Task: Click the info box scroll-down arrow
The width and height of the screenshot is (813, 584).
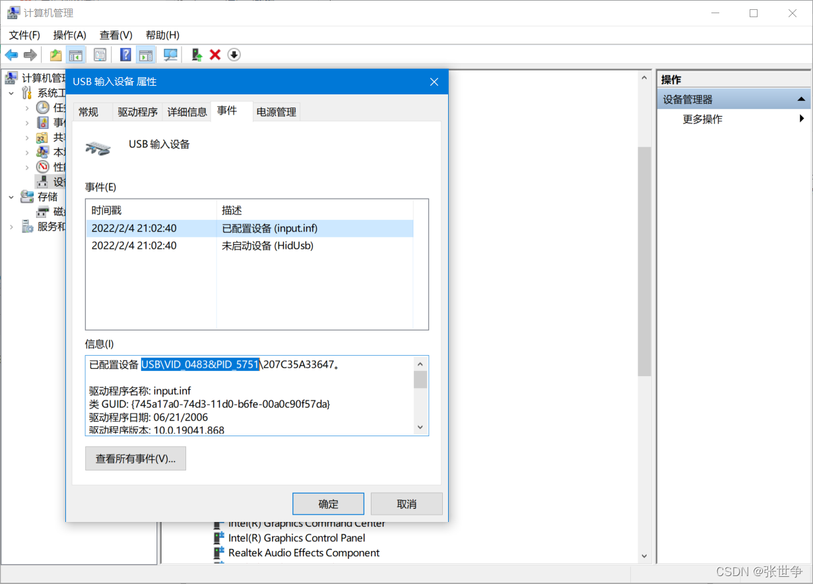Action: (x=420, y=428)
